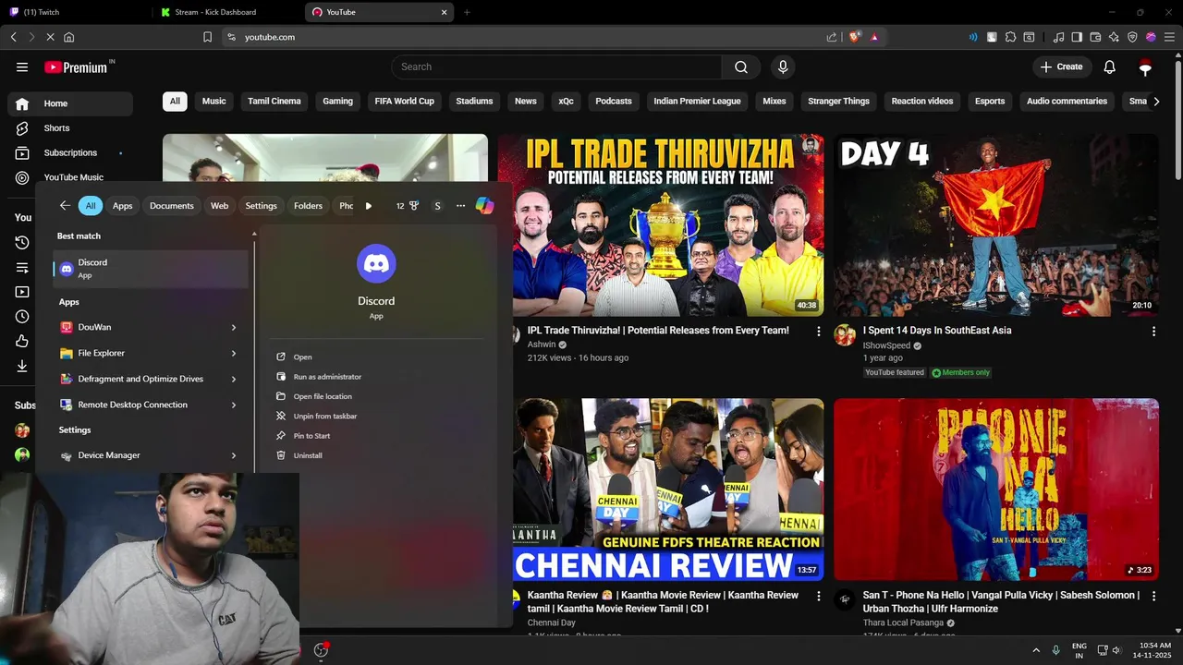Start voice search with the microphone icon
1183x665 pixels.
[783, 66]
